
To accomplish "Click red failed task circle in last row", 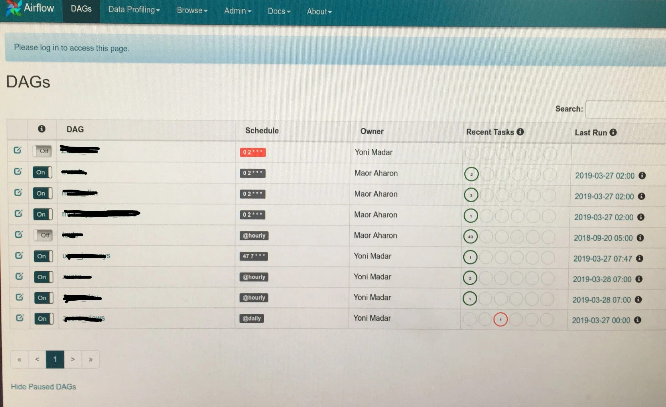I will [x=500, y=319].
